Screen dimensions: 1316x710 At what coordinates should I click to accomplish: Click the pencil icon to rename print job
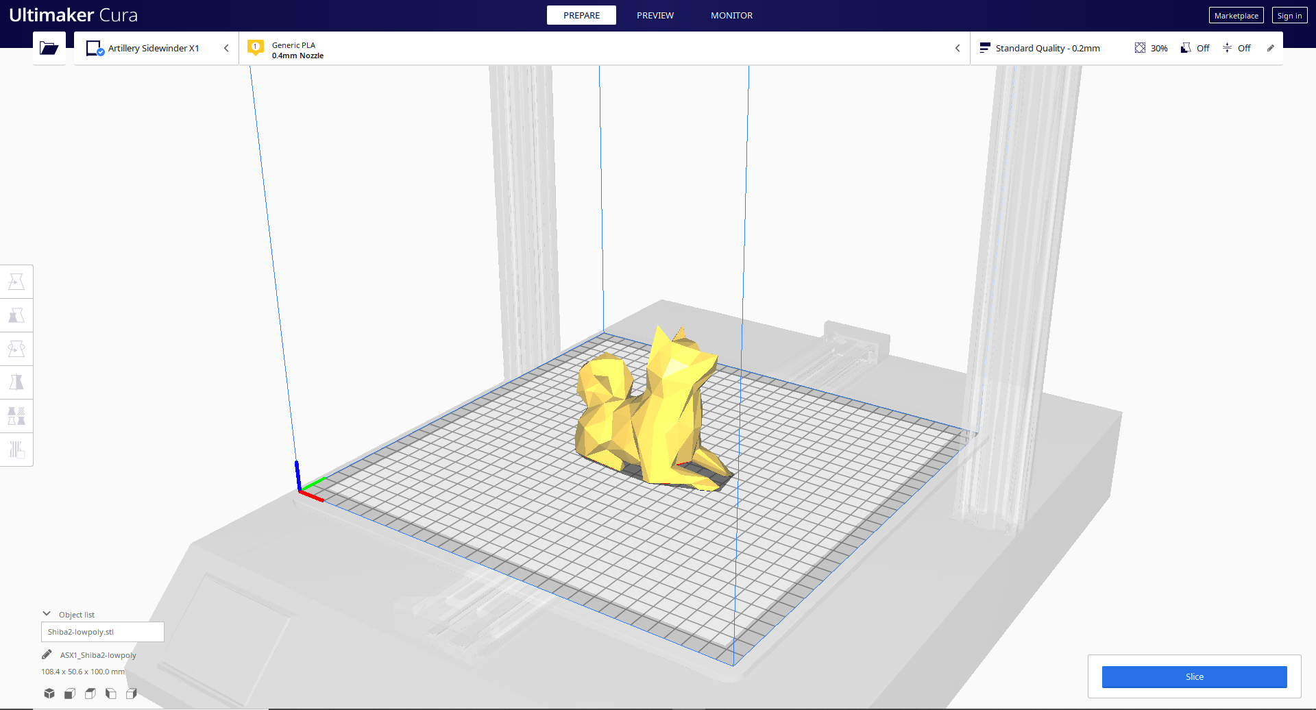(x=47, y=654)
